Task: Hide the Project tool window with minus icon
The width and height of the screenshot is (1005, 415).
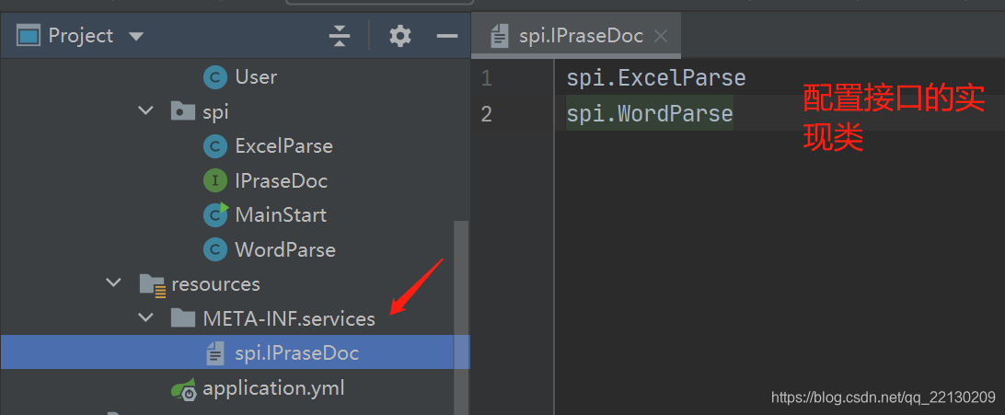Action: point(446,36)
